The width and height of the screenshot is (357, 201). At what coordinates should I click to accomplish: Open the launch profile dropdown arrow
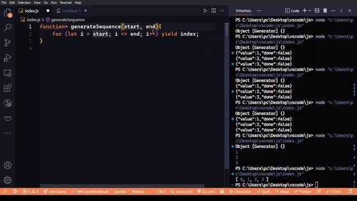pyautogui.click(x=310, y=11)
